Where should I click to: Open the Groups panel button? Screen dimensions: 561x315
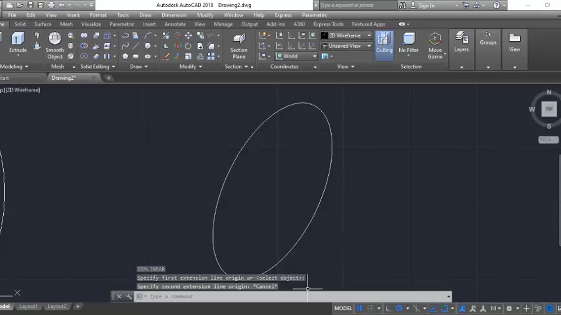(488, 38)
